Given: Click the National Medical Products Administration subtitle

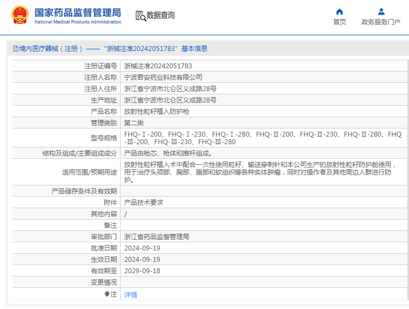Looking at the screenshot, I should click(78, 22).
